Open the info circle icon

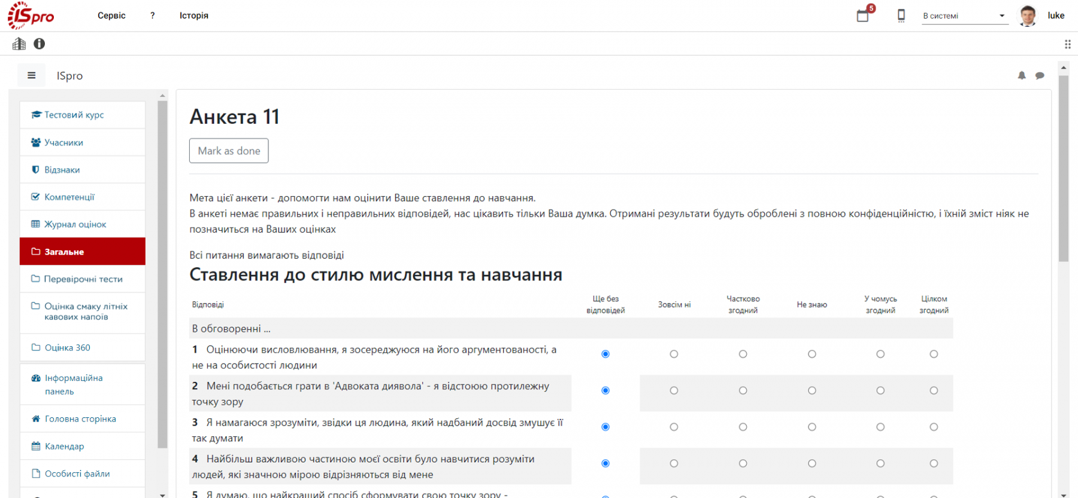coord(40,44)
